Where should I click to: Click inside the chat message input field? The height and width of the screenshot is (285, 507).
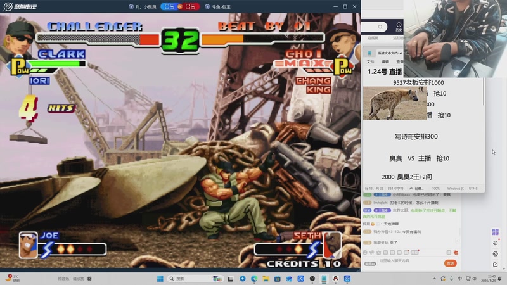coord(410,260)
